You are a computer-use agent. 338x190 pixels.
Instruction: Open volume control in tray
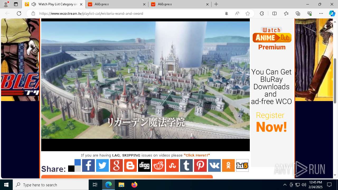pyautogui.click(x=304, y=185)
